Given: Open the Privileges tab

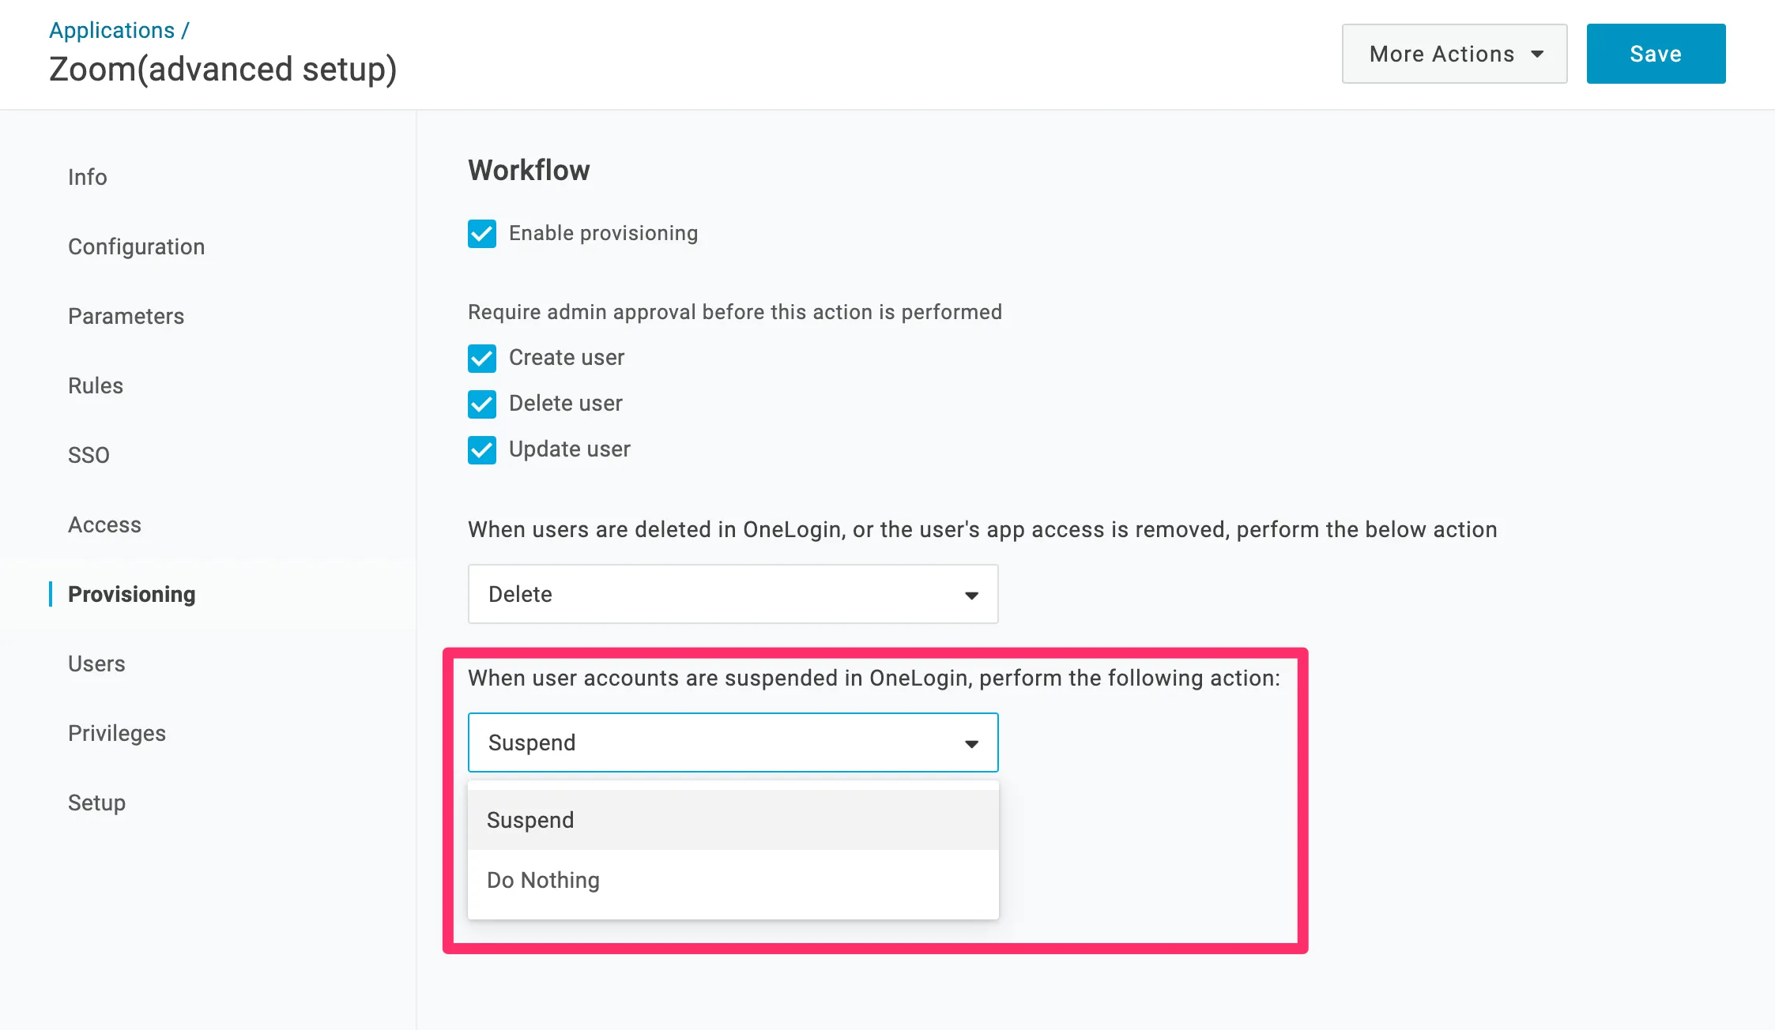Looking at the screenshot, I should [117, 733].
